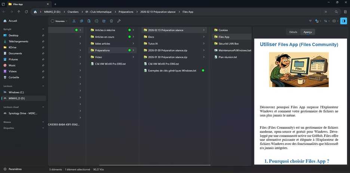
Task: Open the sort options dropdown
Action: 327,21
